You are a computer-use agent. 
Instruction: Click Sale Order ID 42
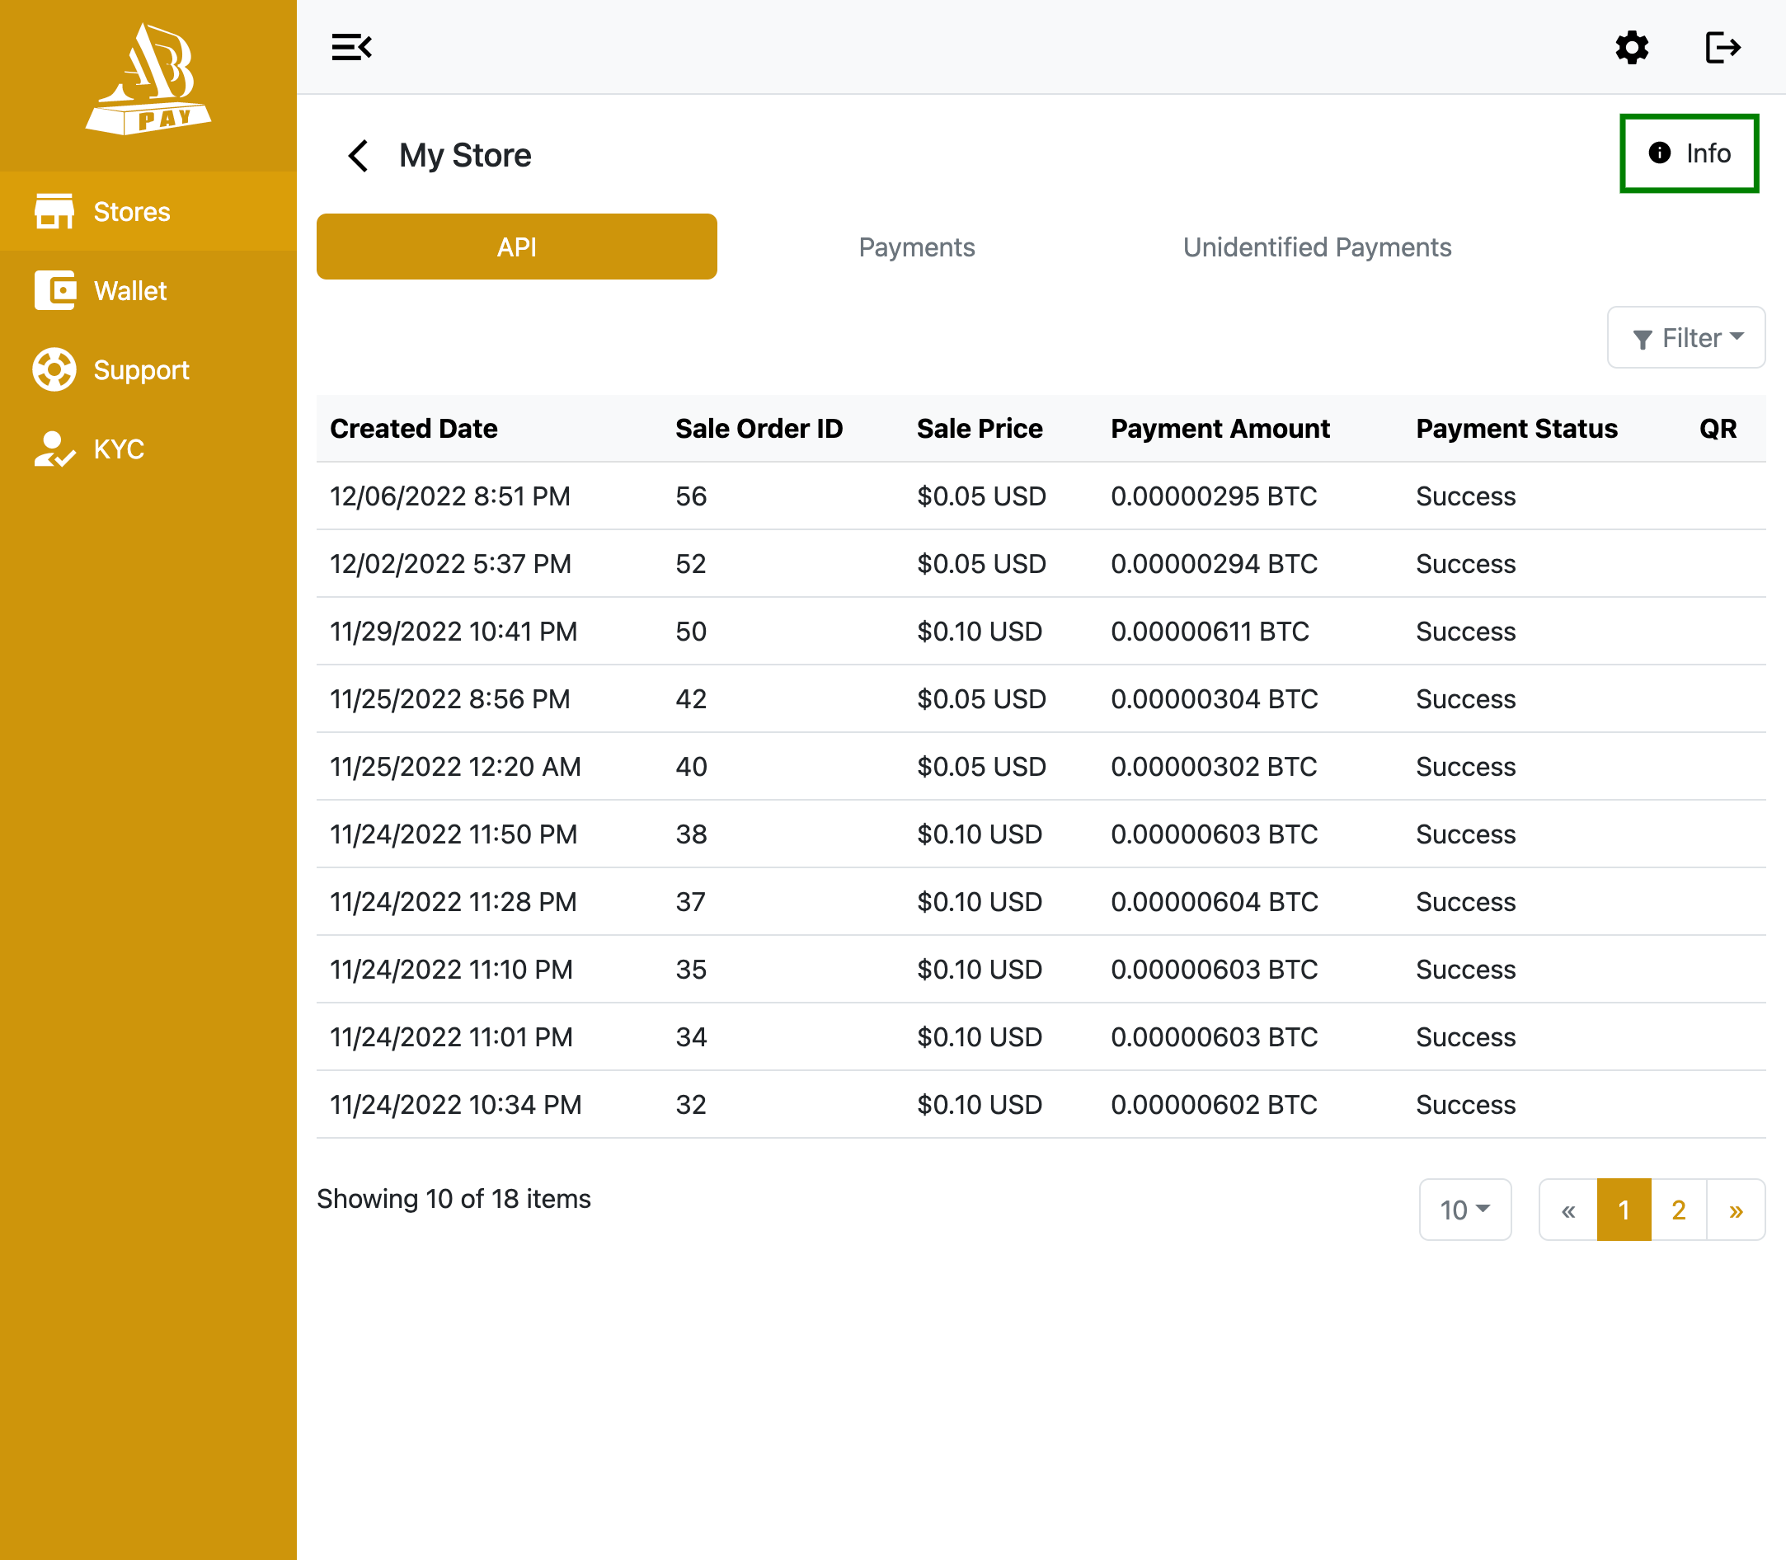coord(691,699)
